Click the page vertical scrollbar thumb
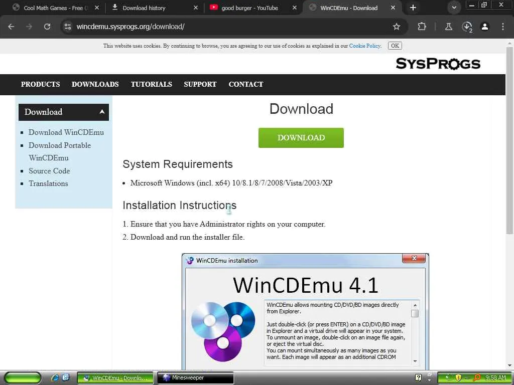Screen dimensions: 514x385 509,141
